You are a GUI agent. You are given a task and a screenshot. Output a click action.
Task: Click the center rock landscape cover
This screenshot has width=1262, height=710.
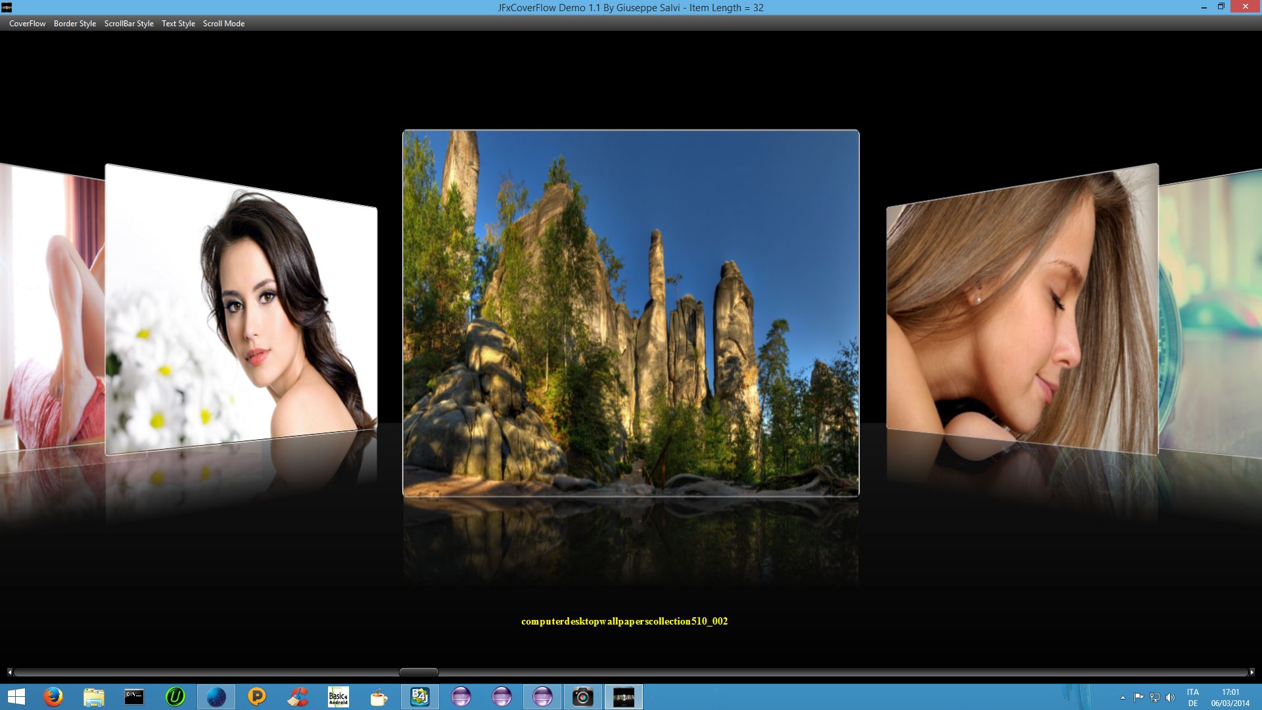click(630, 313)
